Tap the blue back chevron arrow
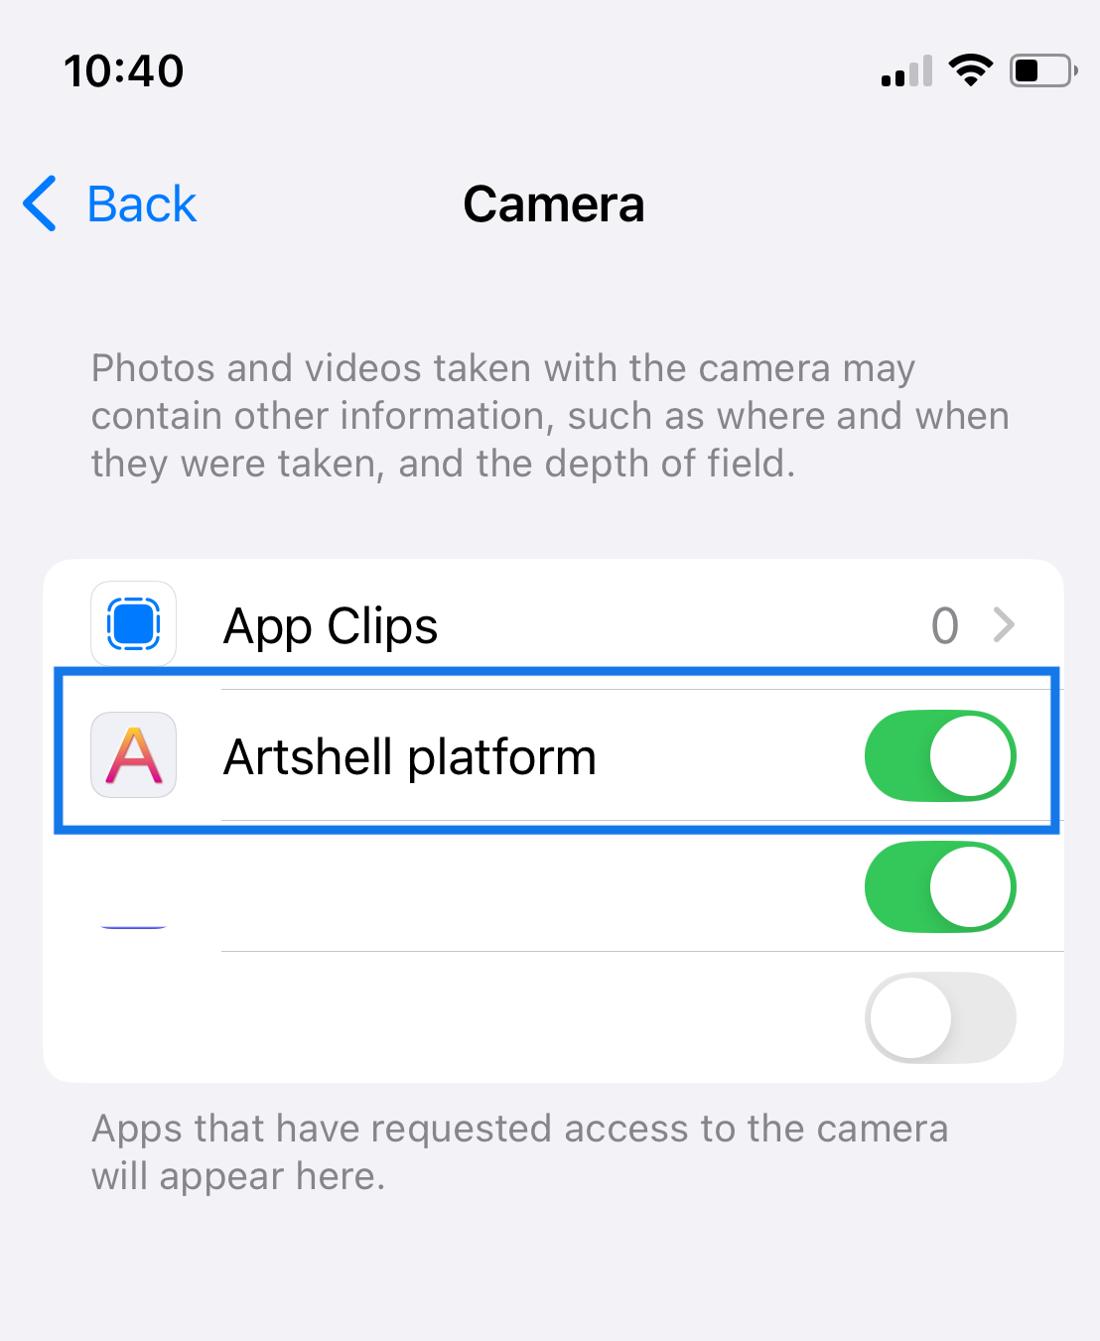 click(40, 203)
